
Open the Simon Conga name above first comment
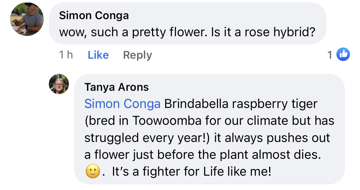tap(94, 15)
